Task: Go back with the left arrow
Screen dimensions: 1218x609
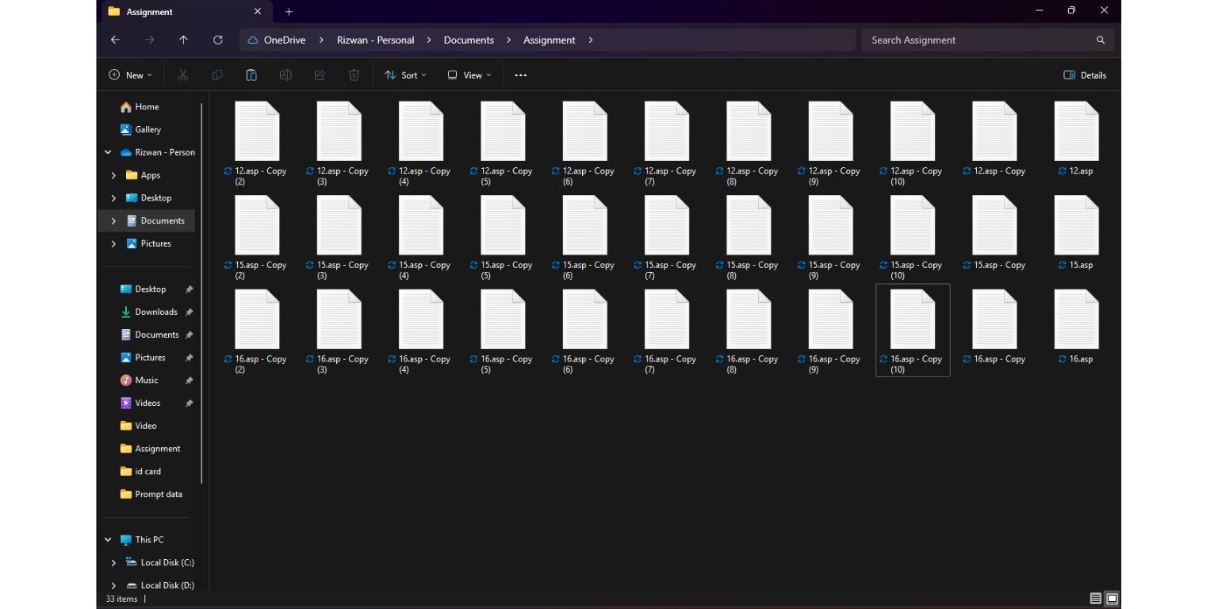Action: [116, 40]
